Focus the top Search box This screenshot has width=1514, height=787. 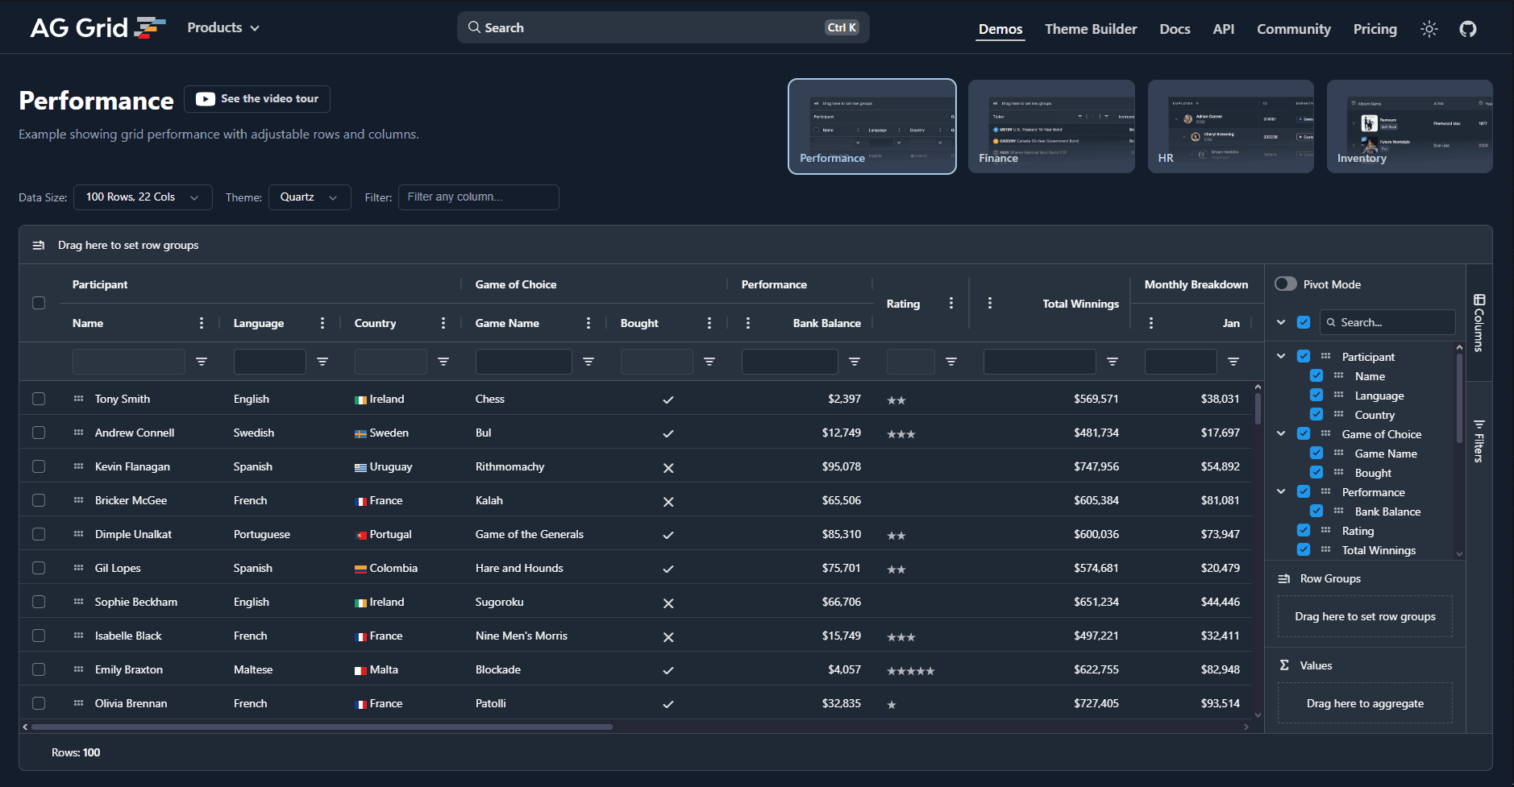click(663, 27)
